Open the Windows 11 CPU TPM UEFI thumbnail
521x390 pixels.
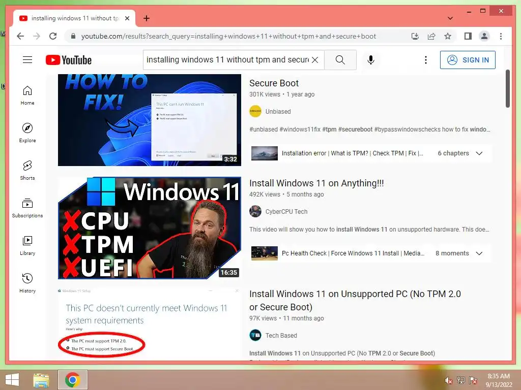click(150, 228)
